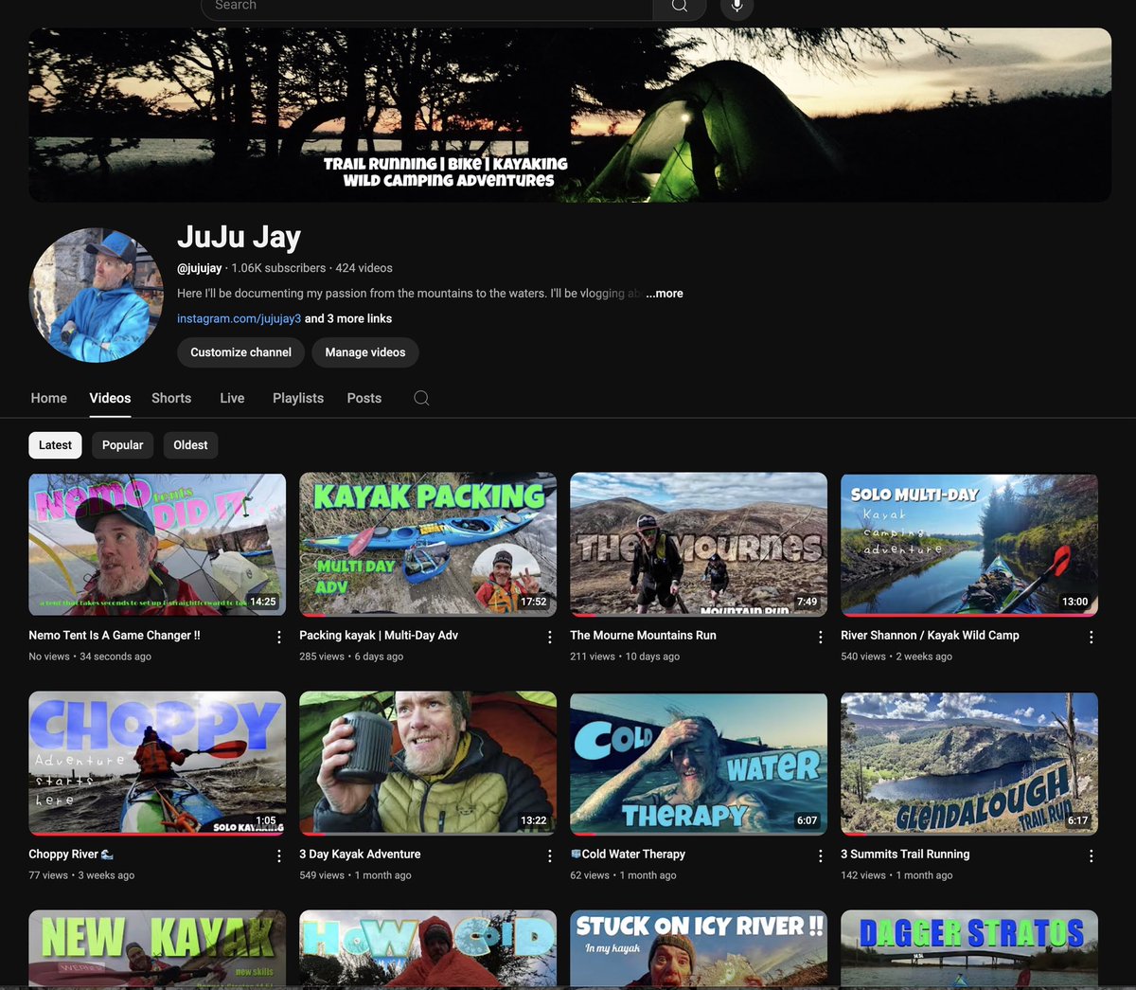Click the @jujujay handle
The image size is (1136, 990).
point(200,268)
